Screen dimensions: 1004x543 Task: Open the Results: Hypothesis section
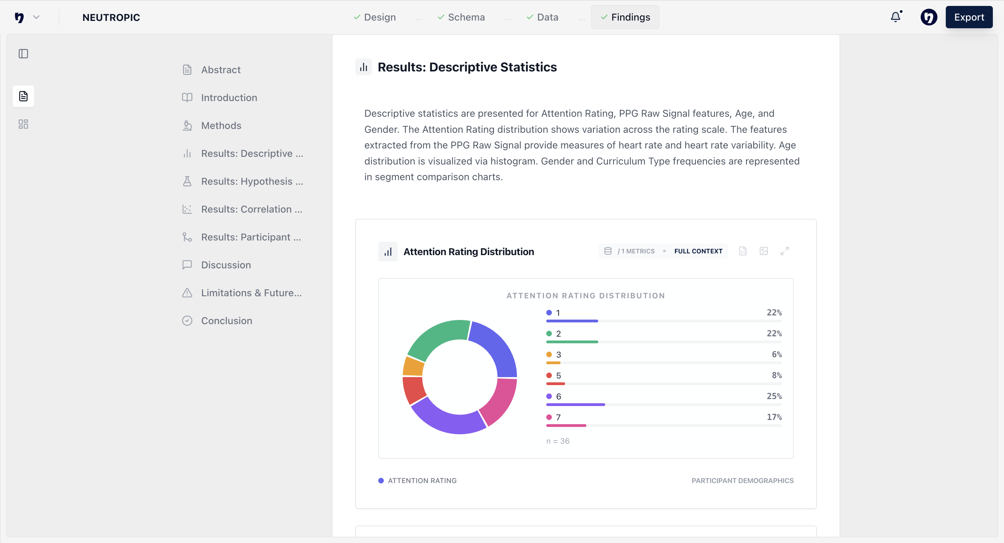(x=251, y=182)
